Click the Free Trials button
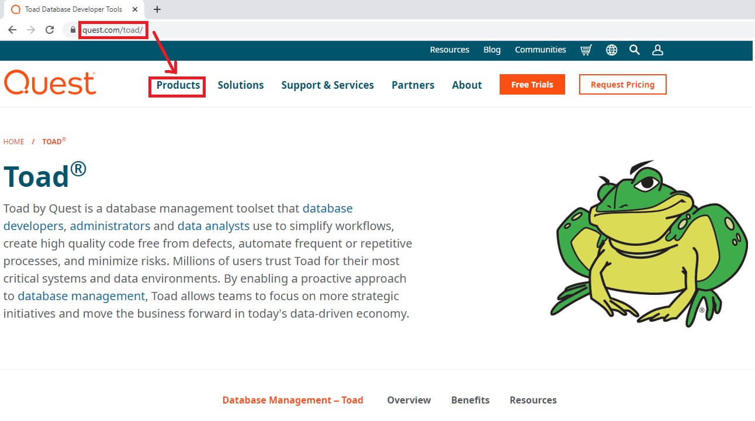This screenshot has height=421, width=755. coord(532,85)
